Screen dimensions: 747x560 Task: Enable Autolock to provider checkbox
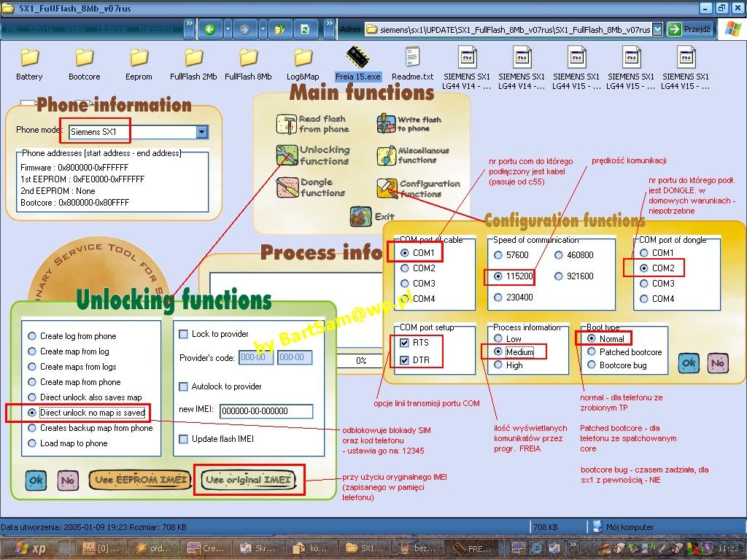tap(183, 386)
